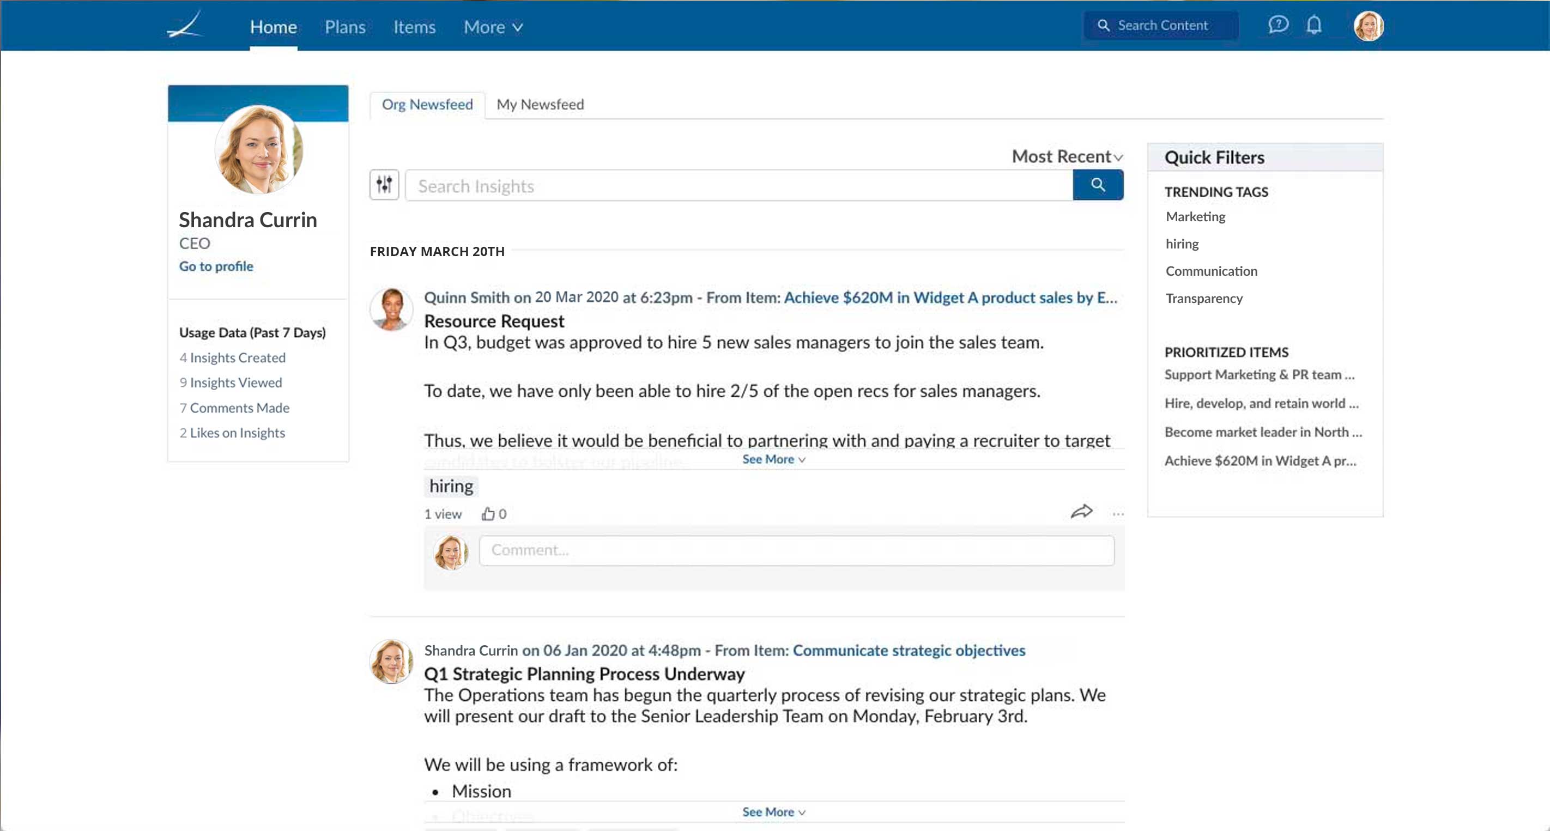Open user avatar menu in navbar

pos(1369,26)
